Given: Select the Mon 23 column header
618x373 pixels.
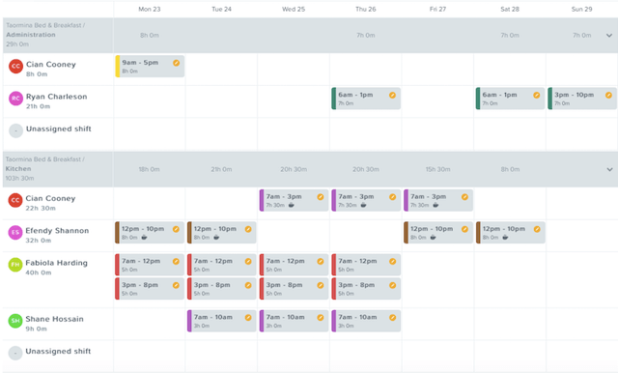Looking at the screenshot, I should click(x=150, y=9).
